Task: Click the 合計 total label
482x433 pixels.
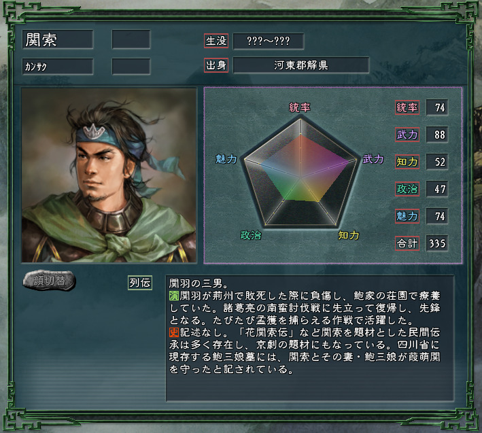Action: click(407, 243)
